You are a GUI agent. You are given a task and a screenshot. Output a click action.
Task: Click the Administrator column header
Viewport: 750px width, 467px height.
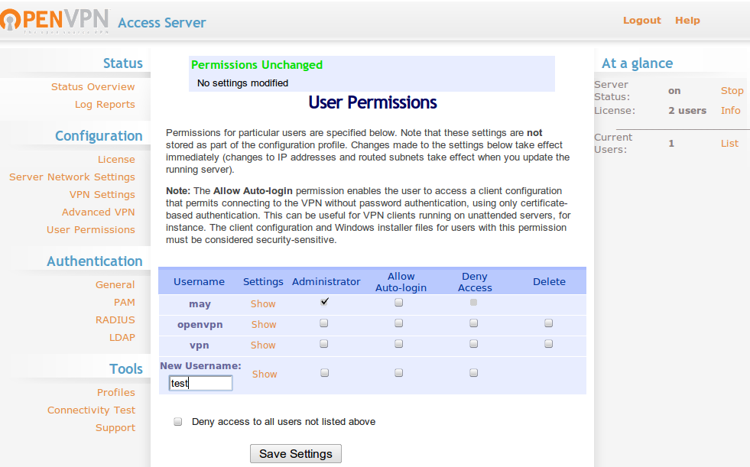pos(326,282)
